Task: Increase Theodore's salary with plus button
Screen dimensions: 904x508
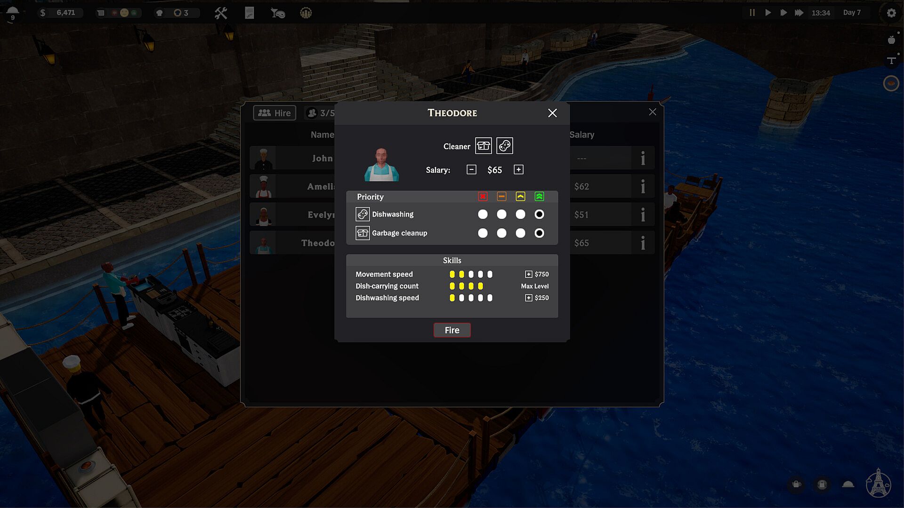Action: (x=518, y=170)
